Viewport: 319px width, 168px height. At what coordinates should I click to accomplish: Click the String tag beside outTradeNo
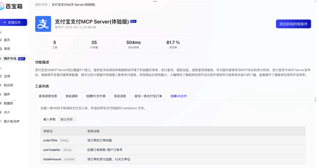(x=67, y=150)
